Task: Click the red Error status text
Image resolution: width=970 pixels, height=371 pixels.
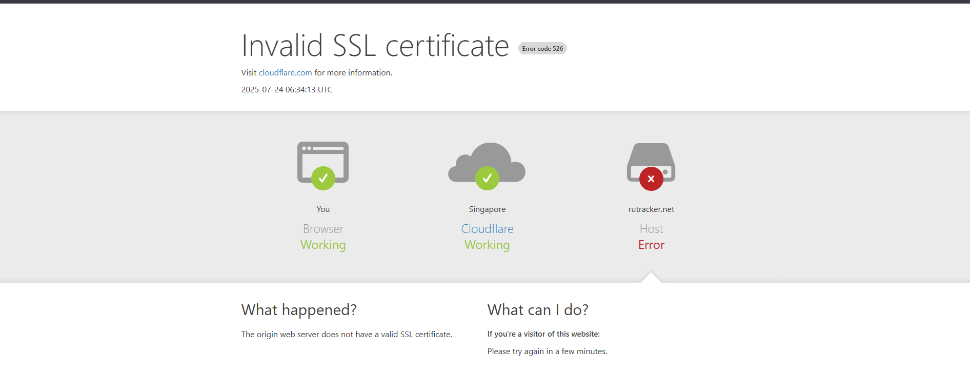Action: pyautogui.click(x=651, y=245)
